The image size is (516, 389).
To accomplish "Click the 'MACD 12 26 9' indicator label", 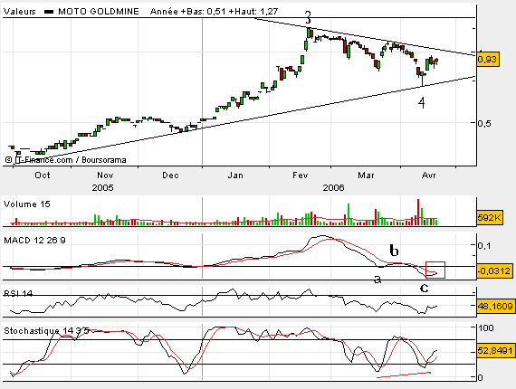I will 34,241.
